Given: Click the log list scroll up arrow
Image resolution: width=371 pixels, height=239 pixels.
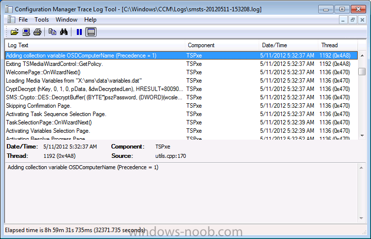Looking at the screenshot, I should [x=362, y=56].
